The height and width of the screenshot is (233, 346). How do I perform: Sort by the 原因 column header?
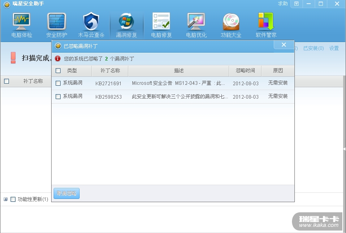278,71
